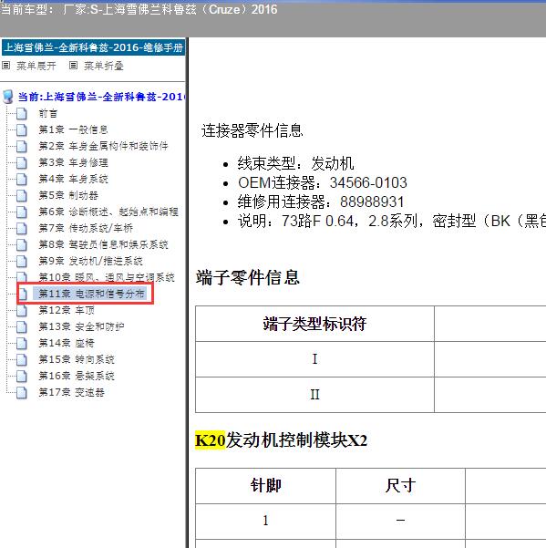
Task: Click the 菜单展开 expand-all icon
Action: tap(6, 66)
